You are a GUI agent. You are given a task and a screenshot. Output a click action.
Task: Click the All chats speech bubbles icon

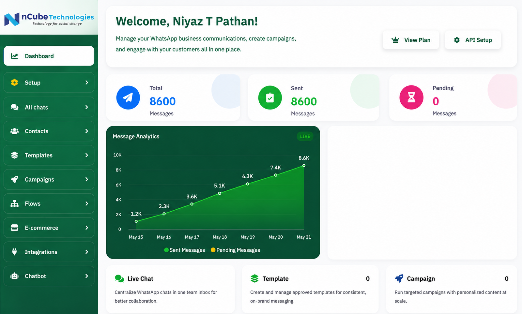pyautogui.click(x=14, y=107)
